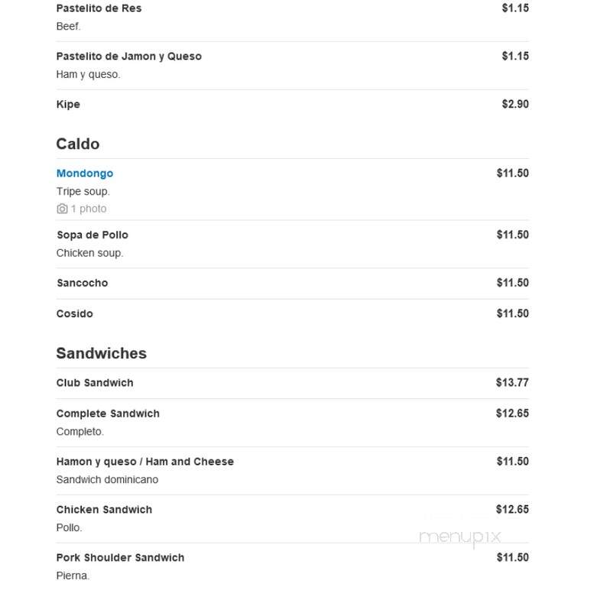597x600 pixels.
Task: Click the Chicken Sandwich item
Action: pyautogui.click(x=104, y=510)
